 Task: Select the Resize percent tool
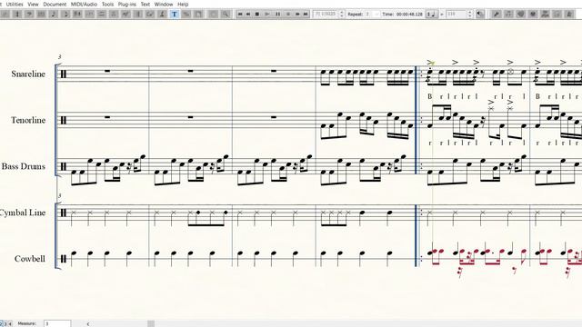186,15
